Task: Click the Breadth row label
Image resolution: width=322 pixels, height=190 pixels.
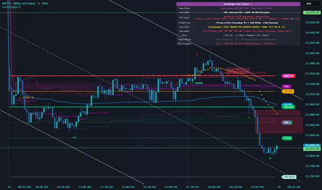Action: coord(184,31)
